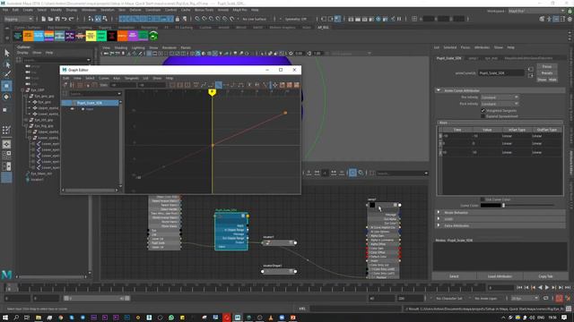
Task: Click the purple custom shelf button
Action: pos(133,36)
